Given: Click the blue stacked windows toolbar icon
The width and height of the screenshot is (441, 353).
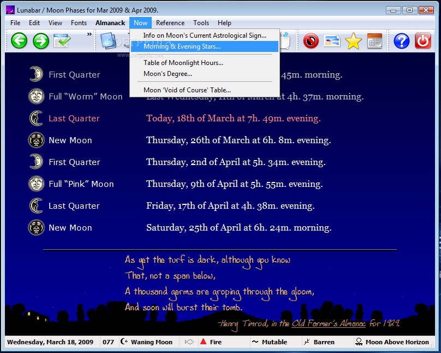Looking at the screenshot, I should coord(108,41).
